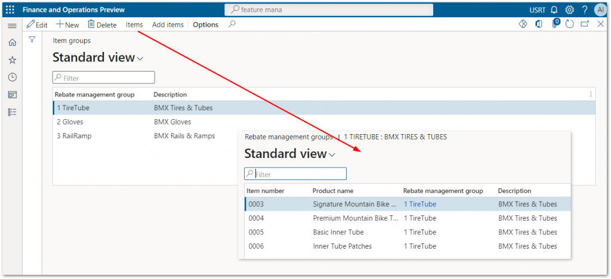Open page in new window icon

click(x=585, y=24)
